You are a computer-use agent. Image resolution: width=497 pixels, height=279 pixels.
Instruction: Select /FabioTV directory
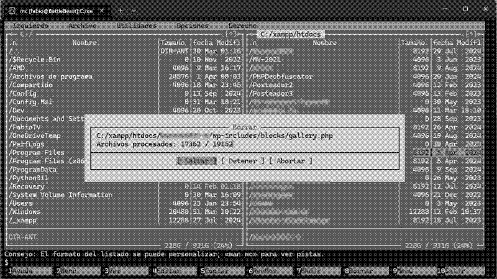[25, 127]
